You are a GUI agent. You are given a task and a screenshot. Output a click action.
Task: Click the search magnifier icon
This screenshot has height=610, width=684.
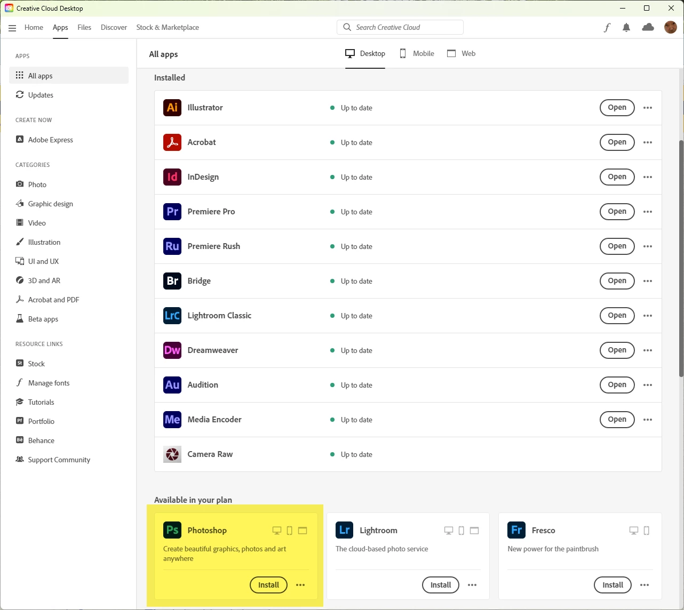tap(347, 27)
